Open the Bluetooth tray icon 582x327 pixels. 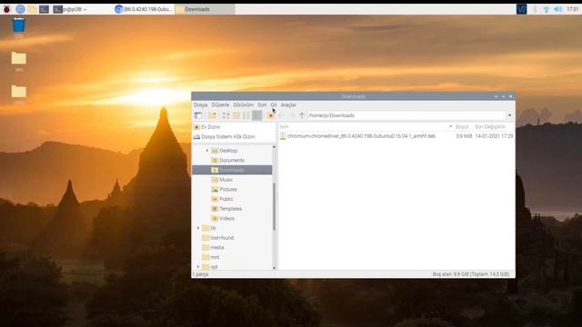point(535,9)
